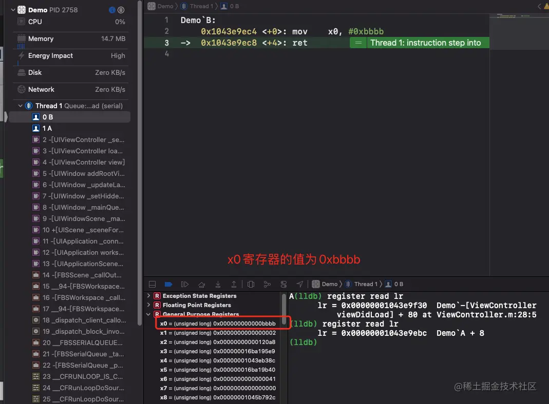The image size is (549, 404).
Task: Click the continue program execution icon
Action: 184,284
